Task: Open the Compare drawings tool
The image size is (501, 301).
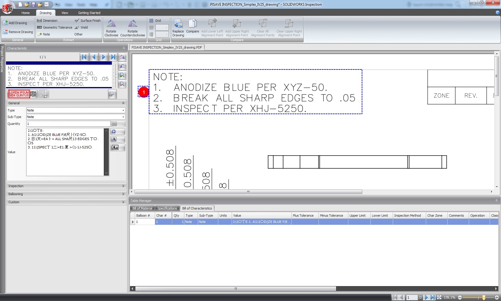Action: tap(193, 24)
